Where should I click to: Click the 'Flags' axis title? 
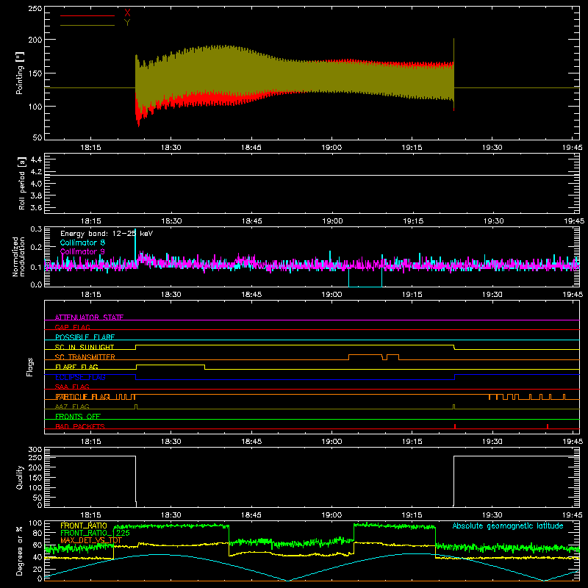click(x=29, y=367)
